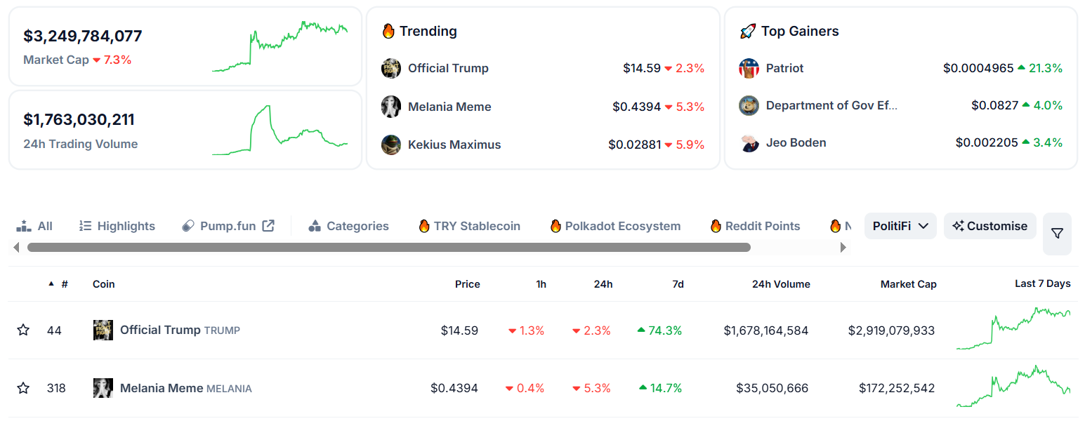Image resolution: width=1085 pixels, height=421 pixels.
Task: Click Patriot coin icon in Top Gainers
Action: pyautogui.click(x=749, y=68)
